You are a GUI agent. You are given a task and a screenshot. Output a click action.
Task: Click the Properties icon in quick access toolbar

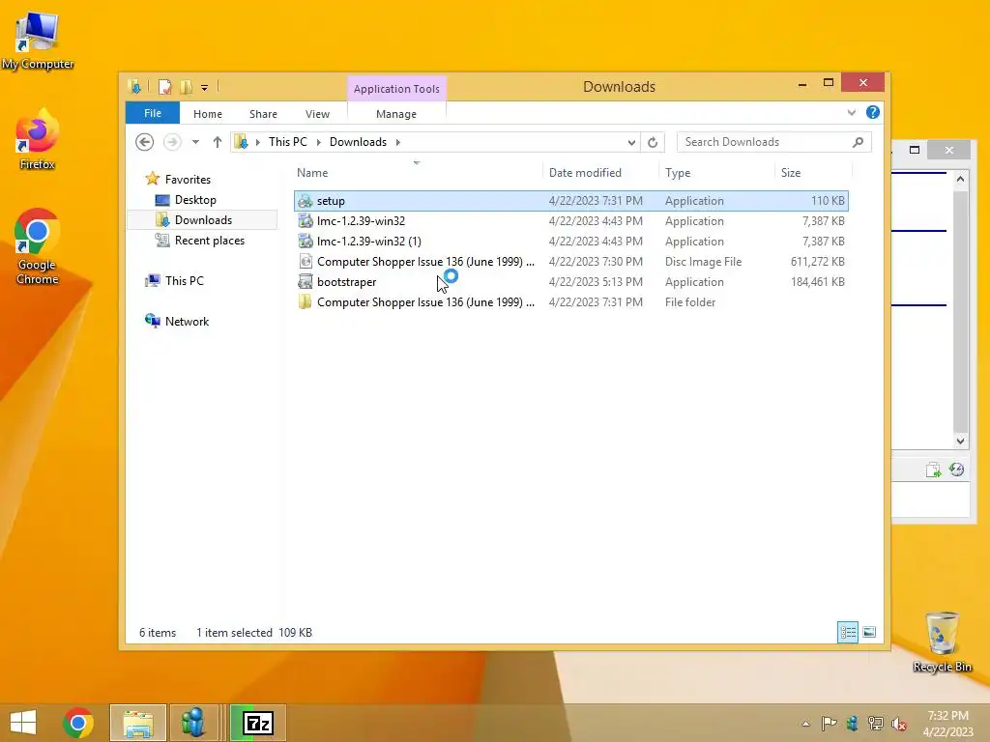pyautogui.click(x=164, y=86)
